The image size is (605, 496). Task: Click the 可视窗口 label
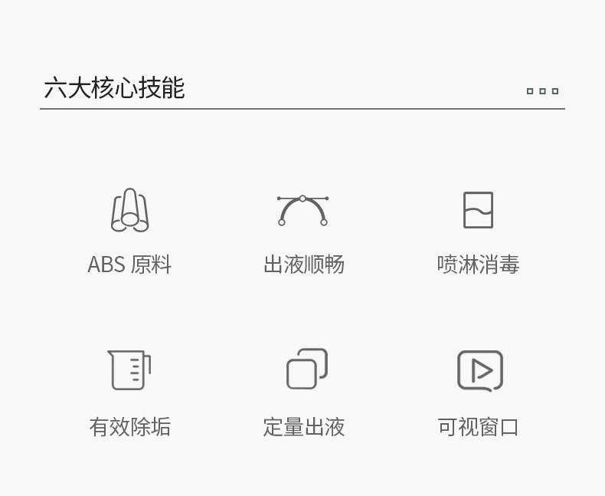[478, 427]
